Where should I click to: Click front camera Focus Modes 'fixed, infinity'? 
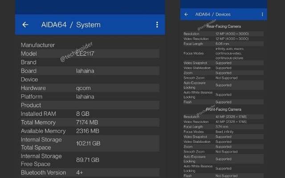click(x=224, y=132)
